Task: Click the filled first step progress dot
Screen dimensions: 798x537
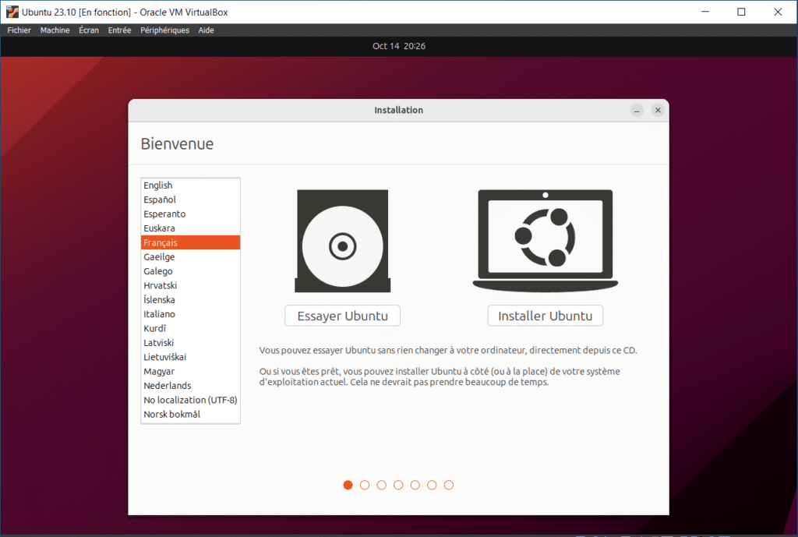Action: pyautogui.click(x=348, y=485)
